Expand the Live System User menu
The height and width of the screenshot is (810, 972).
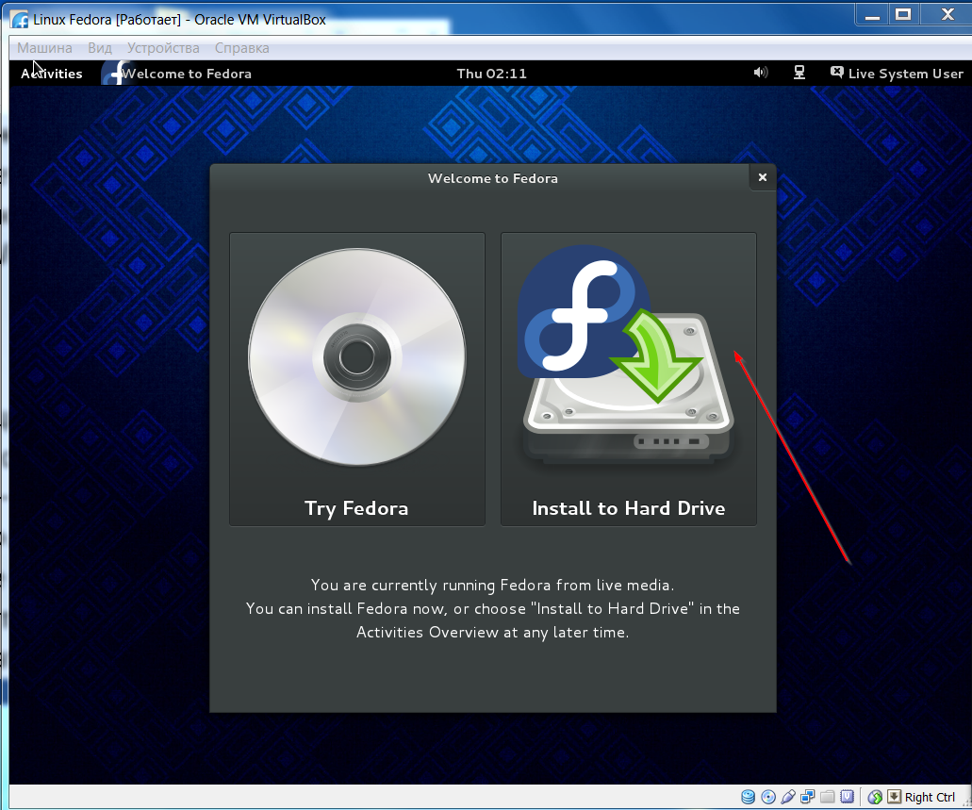coord(897,74)
